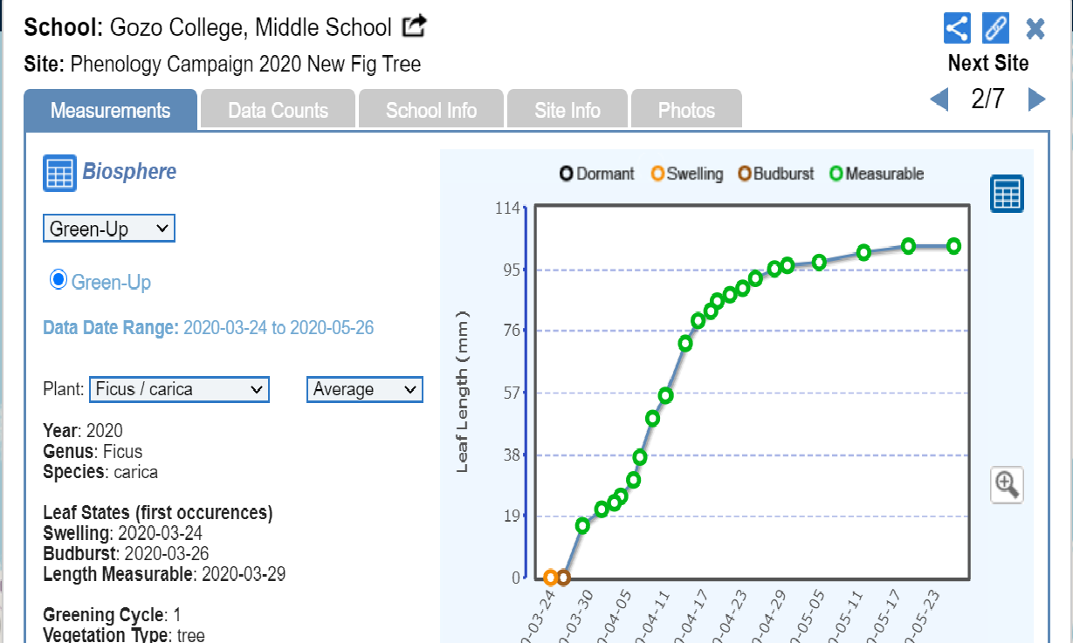
Task: Select the Green-Up radio button
Action: point(58,280)
